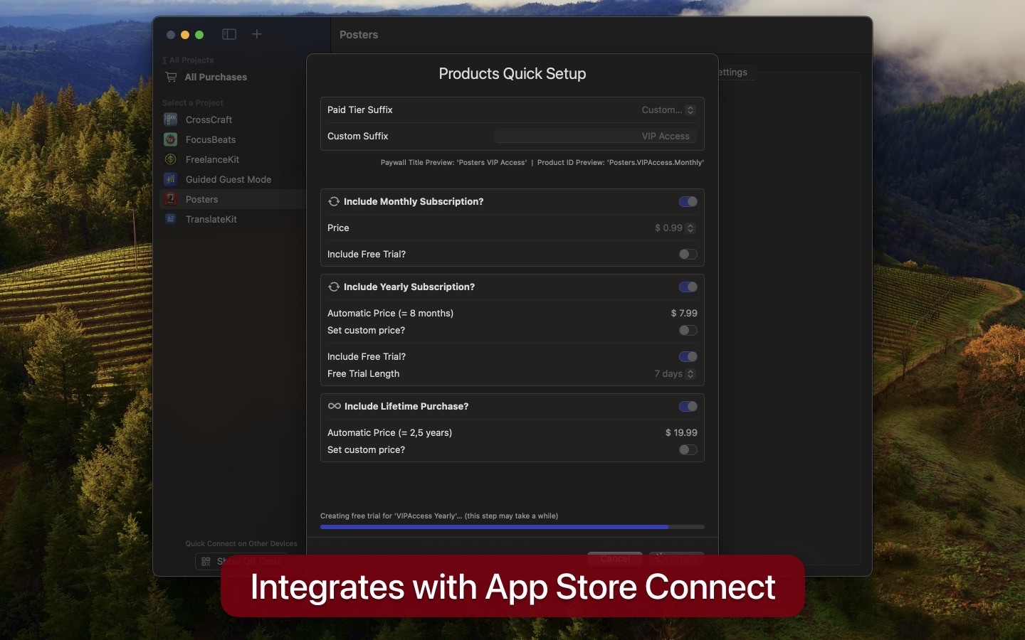Disable the Include Lifetime Purchase switch
Screen dimensions: 1025x640
pyautogui.click(x=688, y=406)
